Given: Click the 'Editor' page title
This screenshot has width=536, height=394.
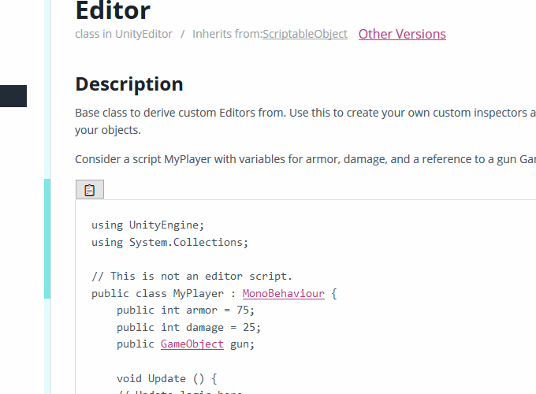Looking at the screenshot, I should 113,11.
